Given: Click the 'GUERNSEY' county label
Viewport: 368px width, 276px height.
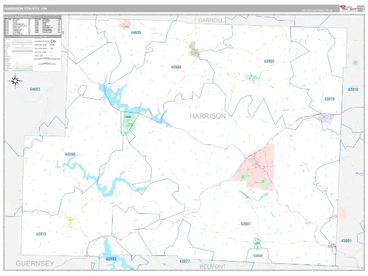Looking at the screenshot, I should point(34,263).
